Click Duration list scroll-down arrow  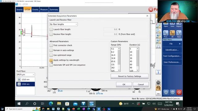tap(137, 70)
